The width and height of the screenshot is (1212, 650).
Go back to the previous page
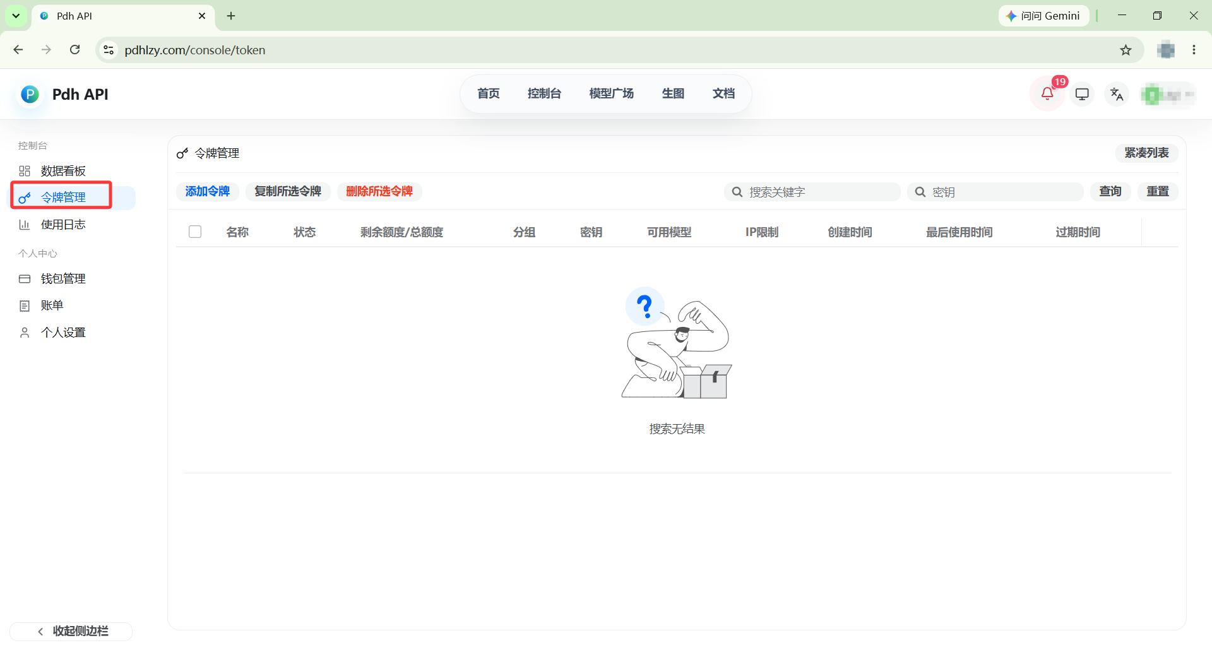click(x=18, y=50)
